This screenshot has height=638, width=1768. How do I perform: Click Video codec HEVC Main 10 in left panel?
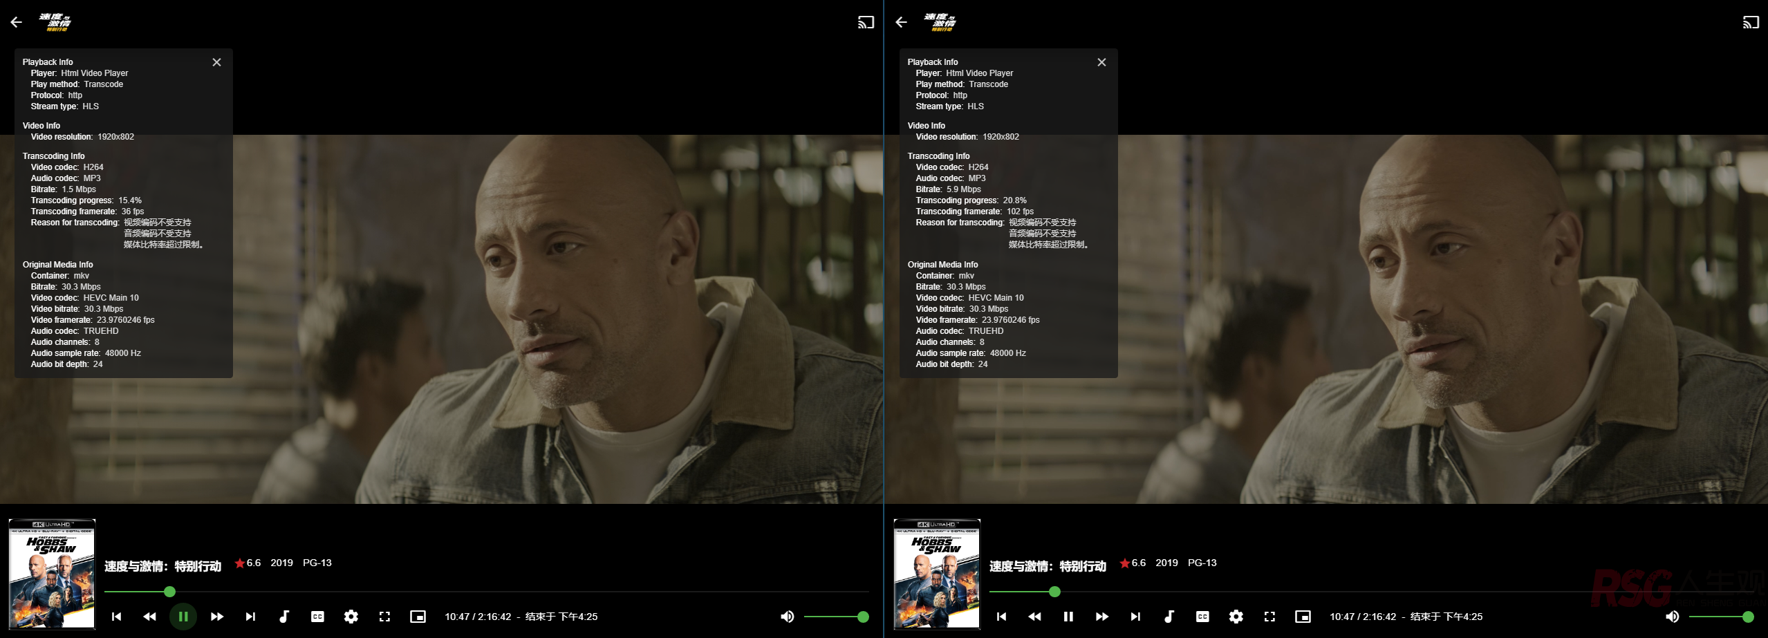[x=85, y=298]
